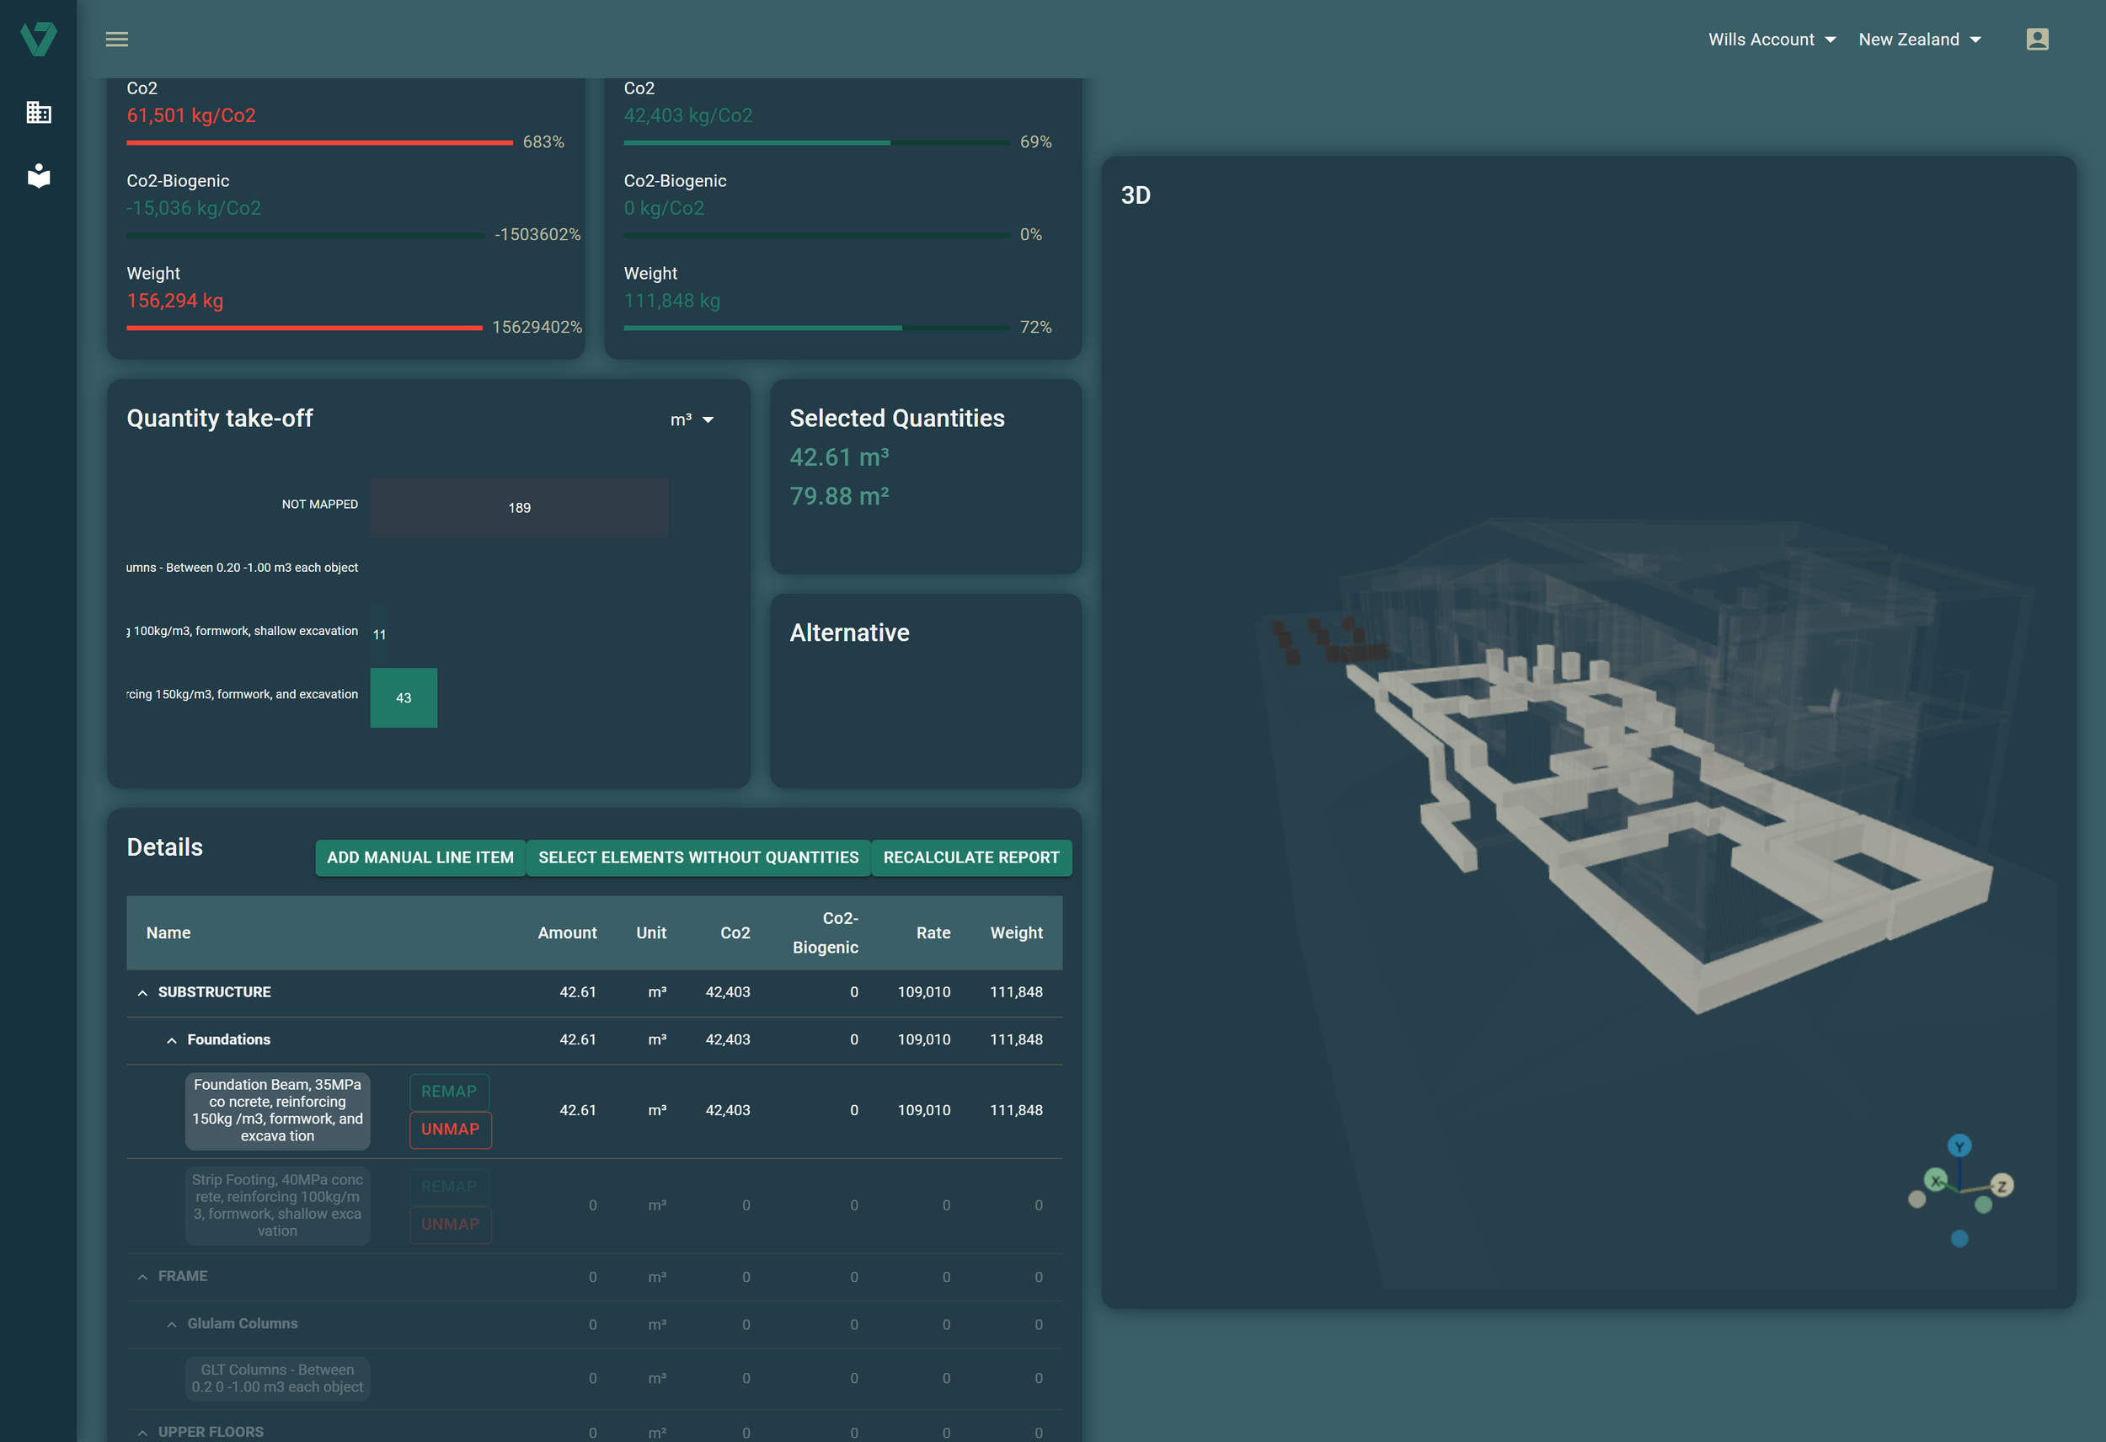Change the m³ unit dropdown
Viewport: 2106px width, 1442px height.
coord(692,419)
